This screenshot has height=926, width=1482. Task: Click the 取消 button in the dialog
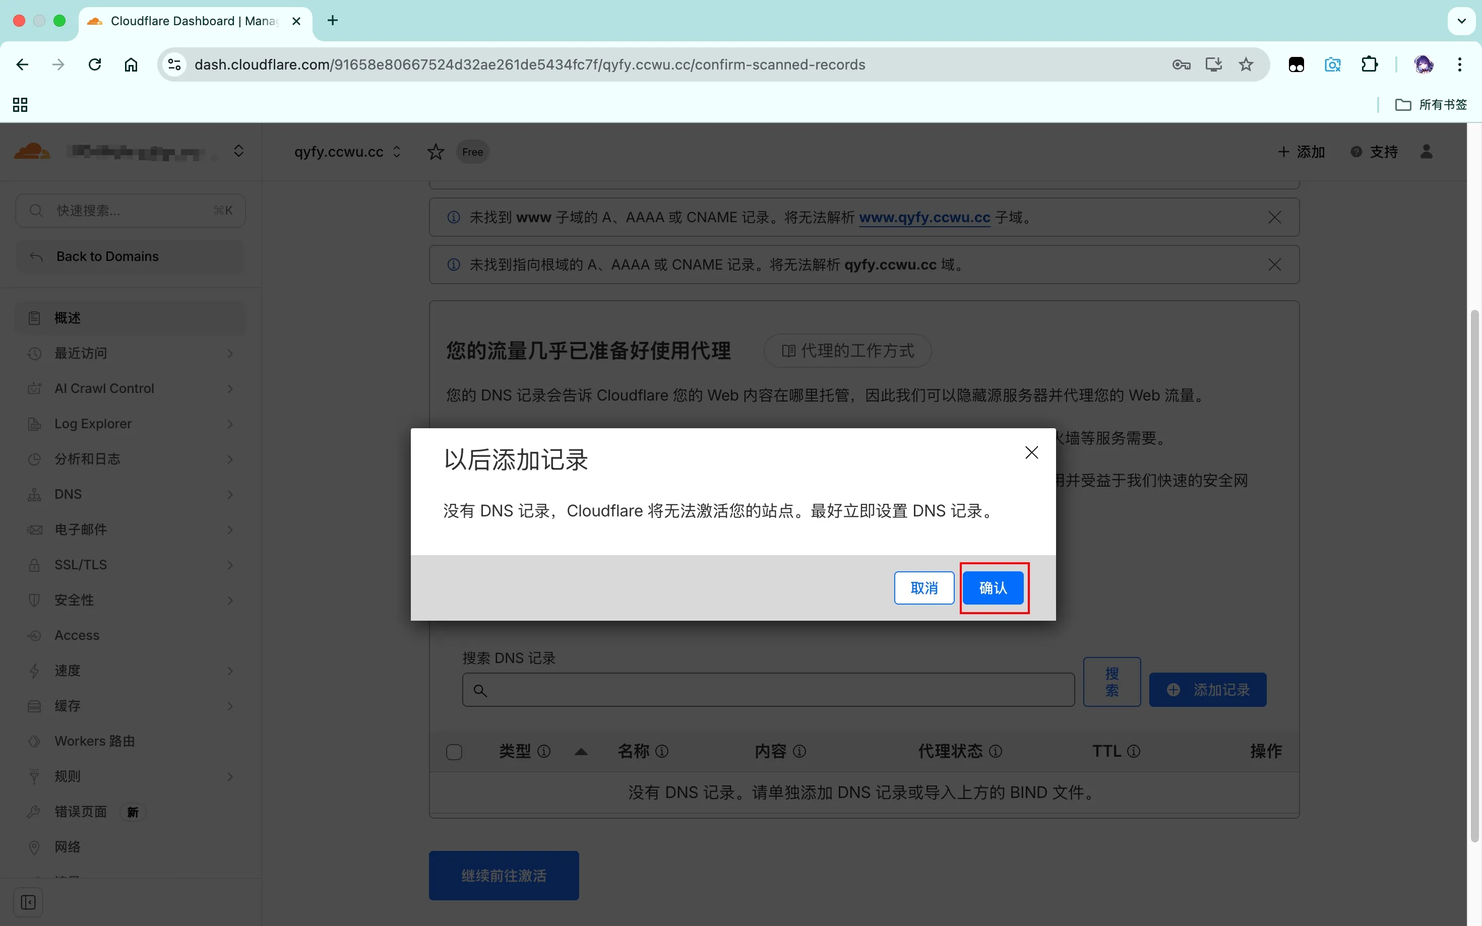[923, 588]
